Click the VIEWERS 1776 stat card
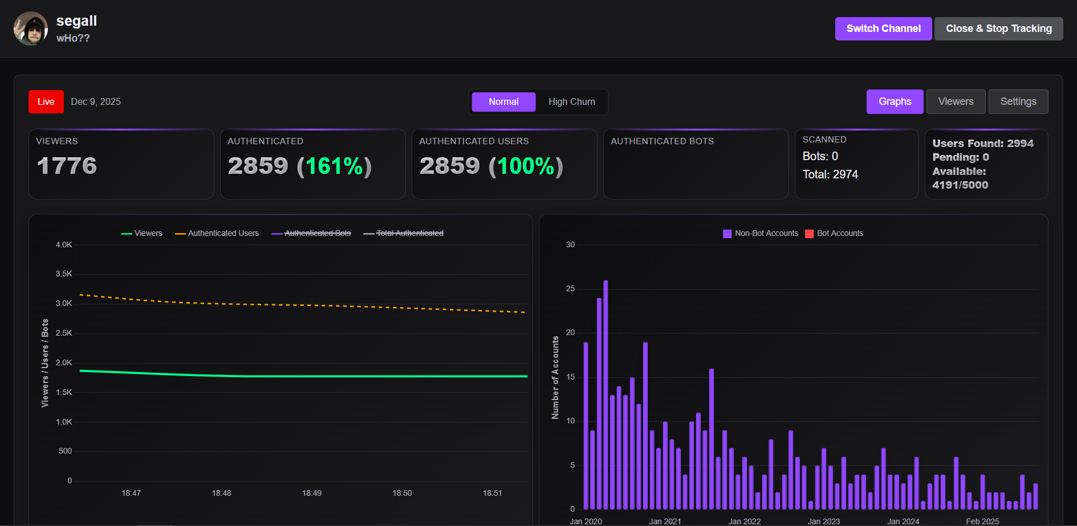This screenshot has width=1077, height=526. point(121,164)
